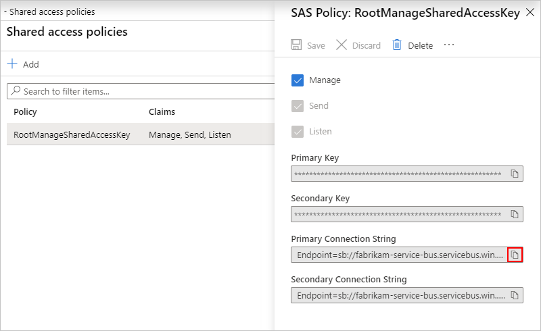Click the Discard X icon
Image resolution: width=541 pixels, height=331 pixels.
[x=342, y=45]
